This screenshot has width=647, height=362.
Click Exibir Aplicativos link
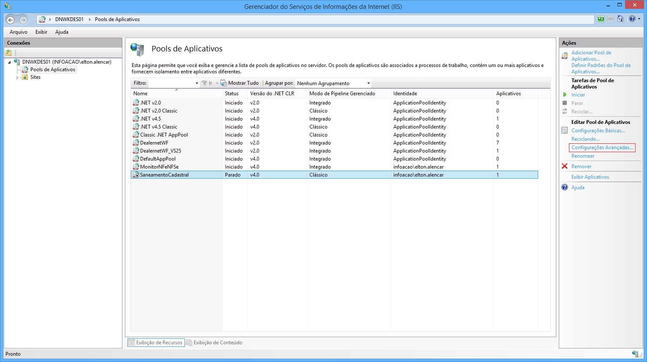point(590,177)
